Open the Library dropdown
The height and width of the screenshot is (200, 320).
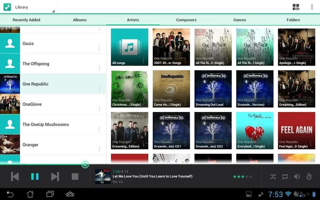[x=35, y=7]
